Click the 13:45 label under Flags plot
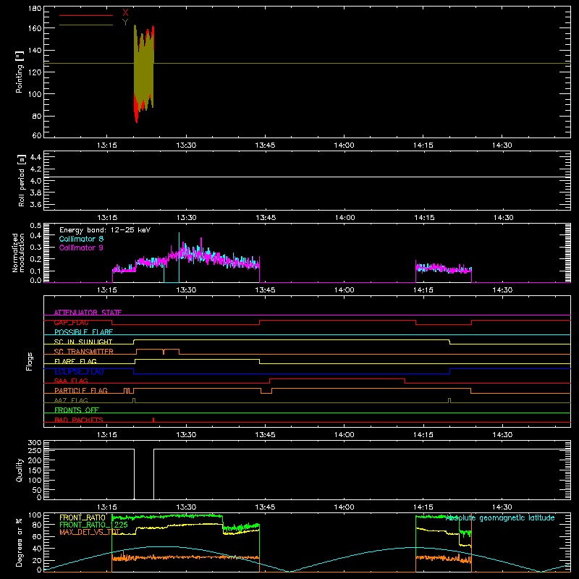Viewport: 579px width, 579px height. pos(265,435)
